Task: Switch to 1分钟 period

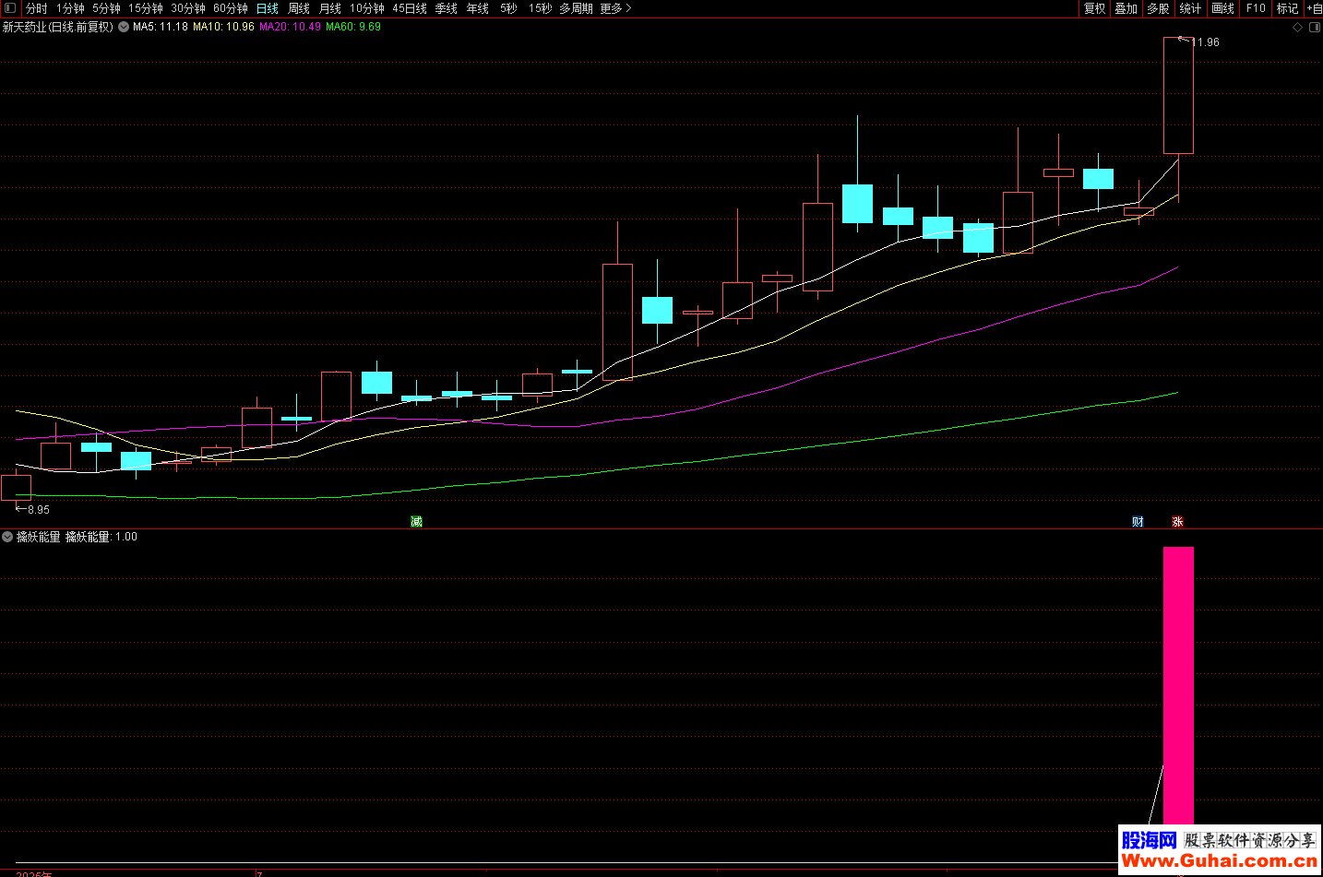Action: point(70,8)
